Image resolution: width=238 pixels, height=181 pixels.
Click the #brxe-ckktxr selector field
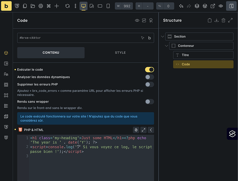click(85, 38)
